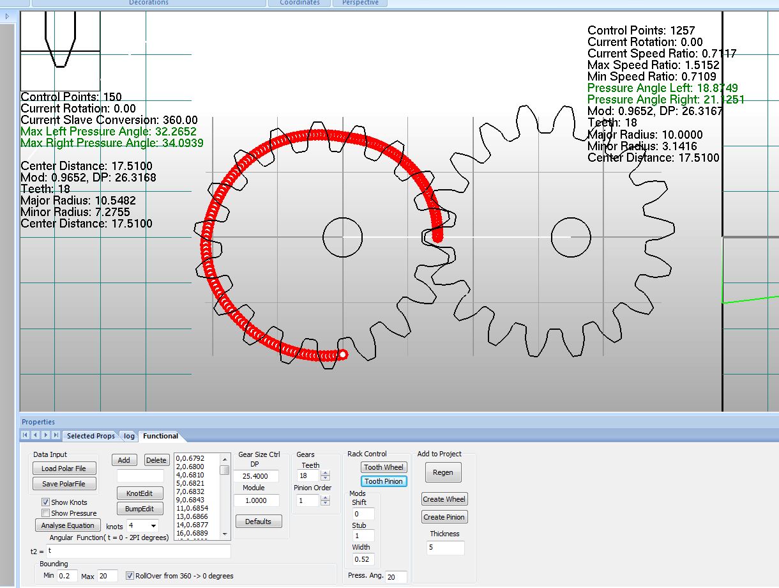779x588 pixels.
Task: Open the log tab
Action: [x=130, y=436]
